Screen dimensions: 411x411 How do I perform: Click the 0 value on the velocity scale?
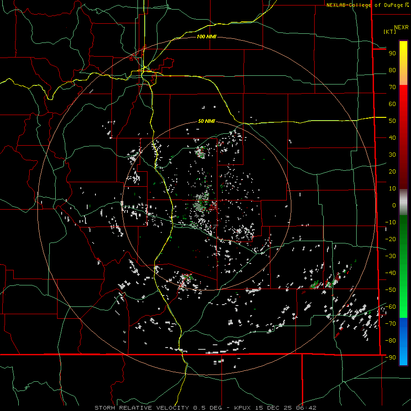(394, 205)
